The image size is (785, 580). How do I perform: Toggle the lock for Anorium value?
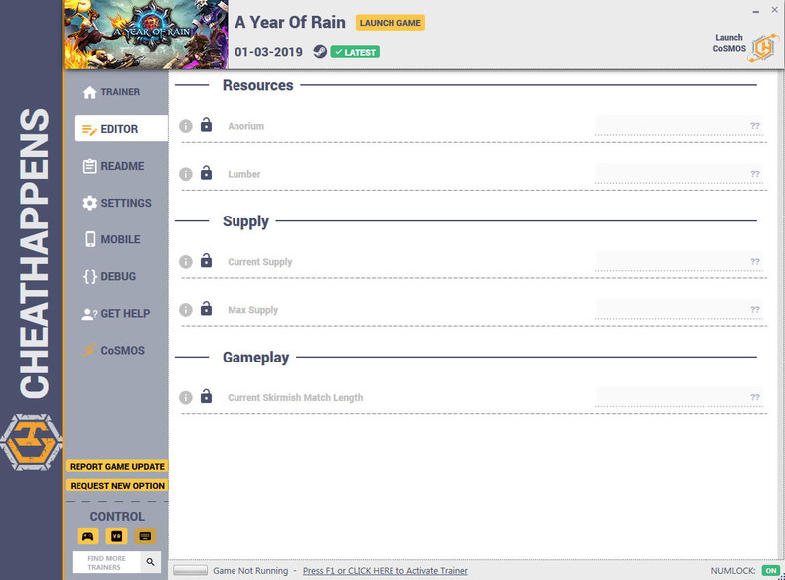click(206, 124)
